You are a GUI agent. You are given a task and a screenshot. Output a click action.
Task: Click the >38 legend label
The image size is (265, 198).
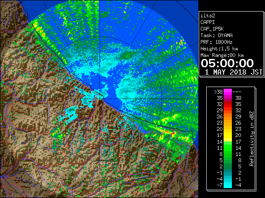point(218,92)
